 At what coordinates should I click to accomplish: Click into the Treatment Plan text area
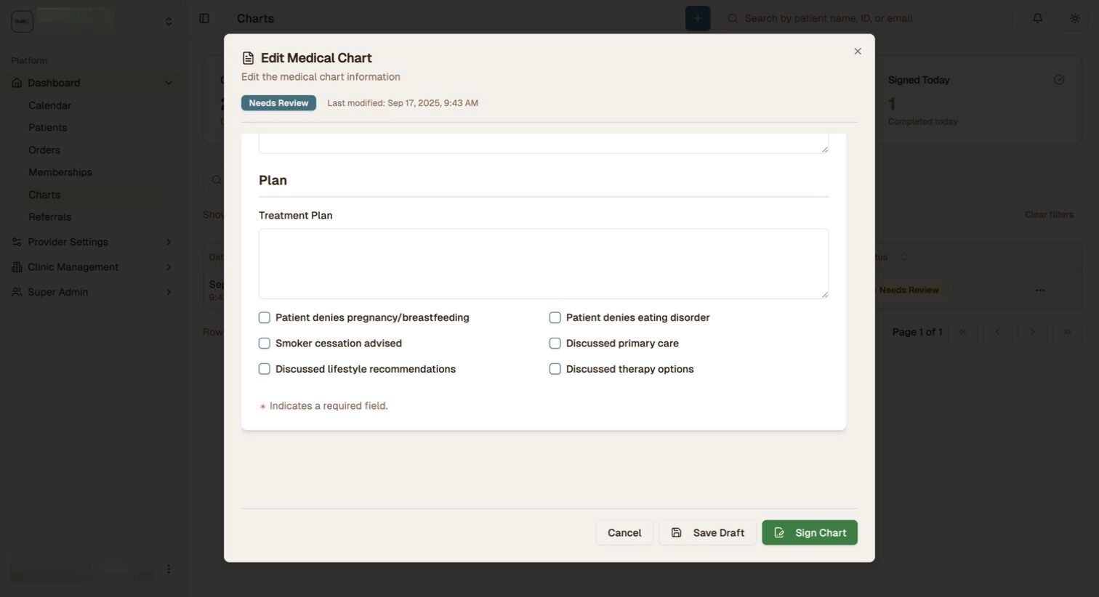pos(543,264)
